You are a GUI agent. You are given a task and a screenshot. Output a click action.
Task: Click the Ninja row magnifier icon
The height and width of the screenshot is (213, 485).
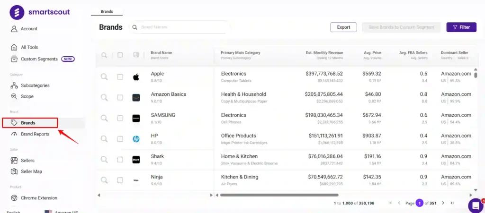[x=104, y=180]
